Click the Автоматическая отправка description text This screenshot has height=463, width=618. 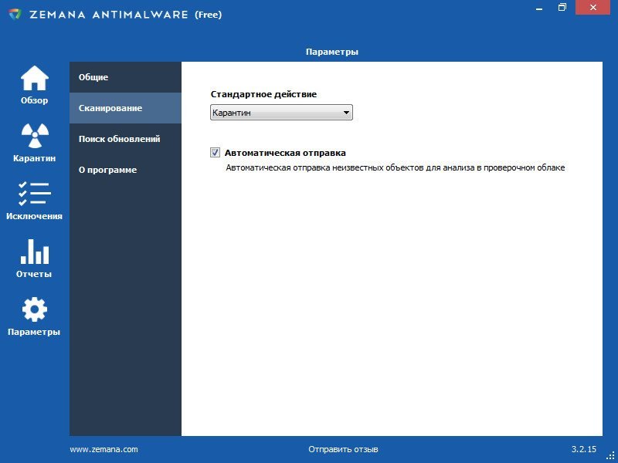[x=396, y=167]
